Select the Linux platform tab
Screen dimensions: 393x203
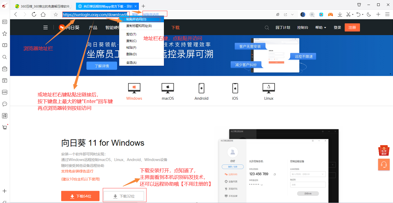pos(269,91)
